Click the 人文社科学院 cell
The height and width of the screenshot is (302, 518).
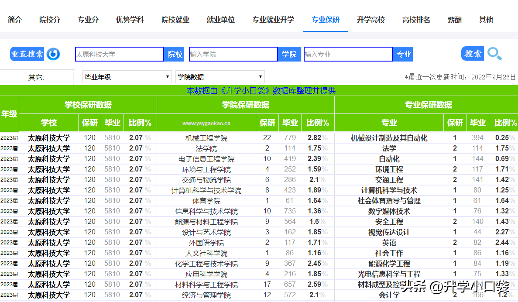[x=206, y=254]
